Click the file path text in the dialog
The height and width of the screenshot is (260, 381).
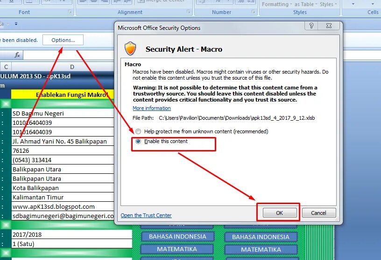pos(237,118)
